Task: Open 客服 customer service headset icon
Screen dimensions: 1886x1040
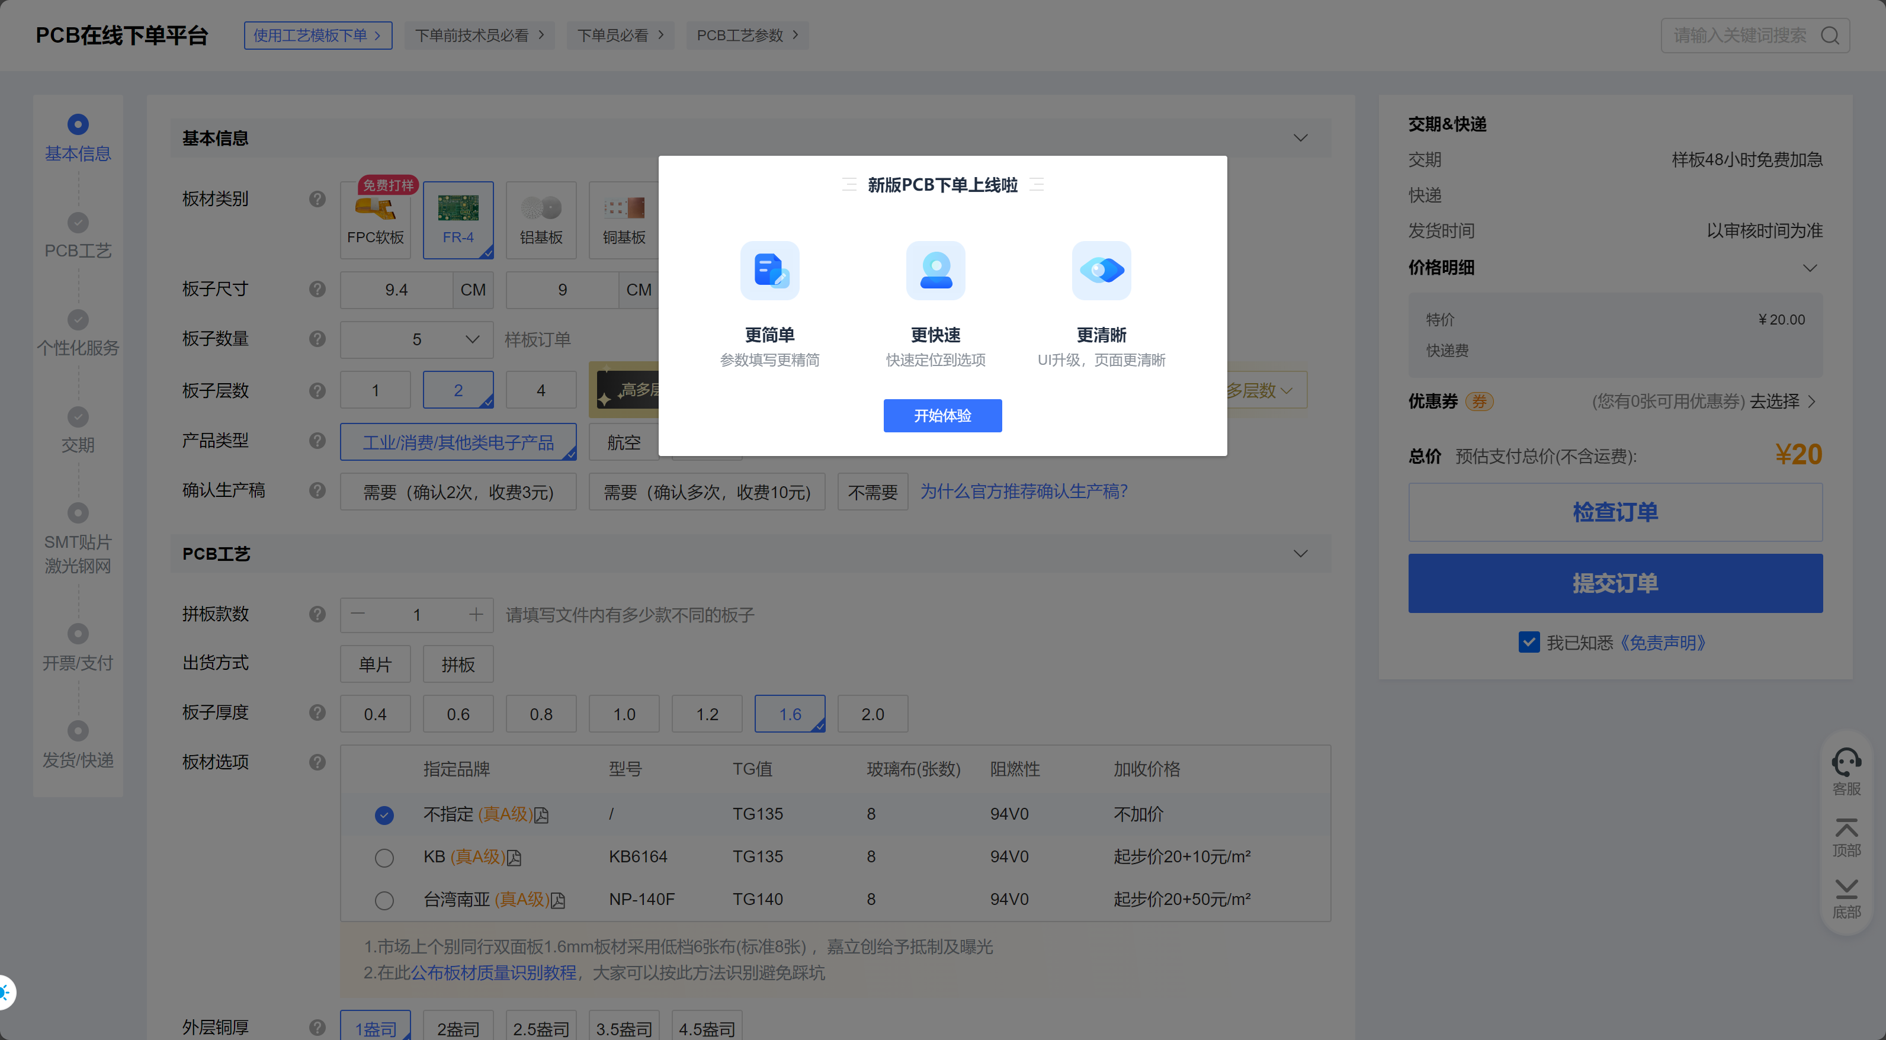Action: click(x=1846, y=763)
